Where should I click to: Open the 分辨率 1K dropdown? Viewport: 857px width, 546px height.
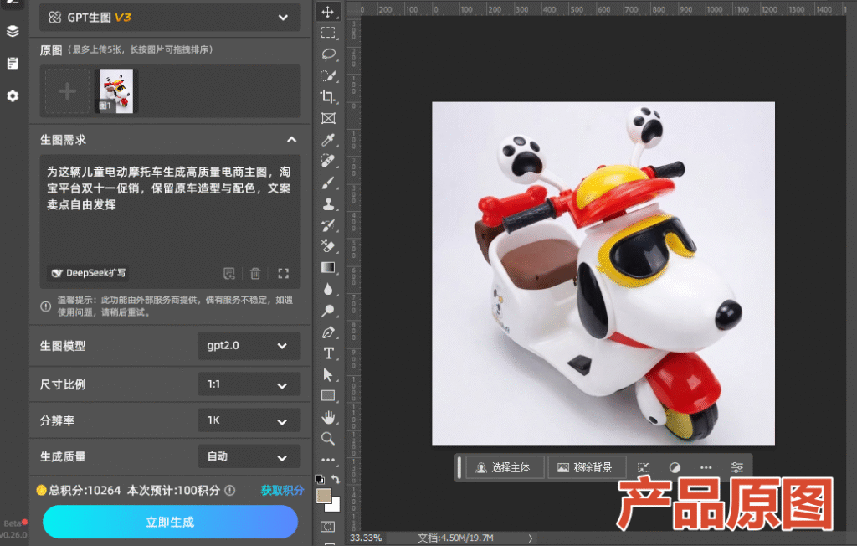coord(249,420)
